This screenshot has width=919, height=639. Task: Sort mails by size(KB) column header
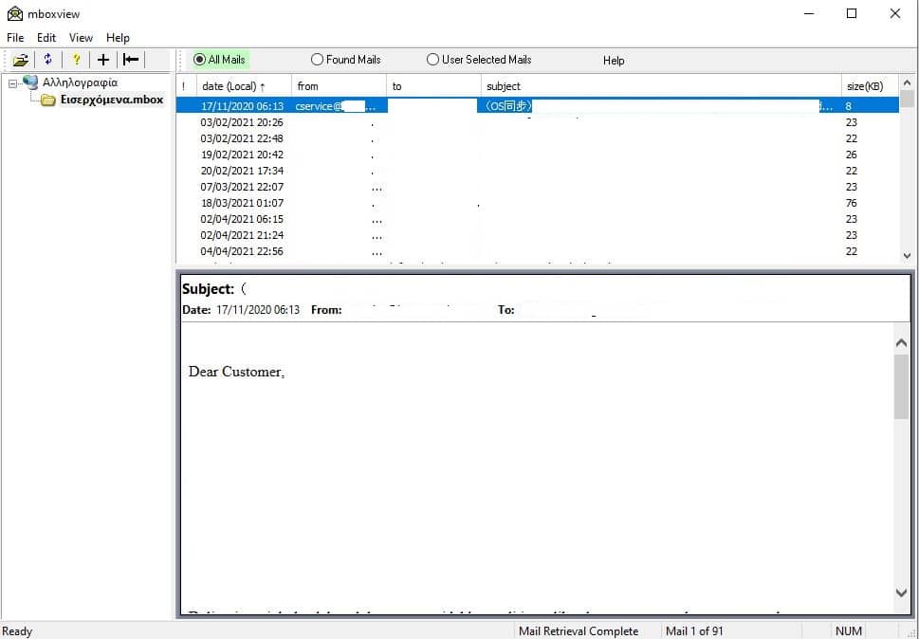coord(864,86)
